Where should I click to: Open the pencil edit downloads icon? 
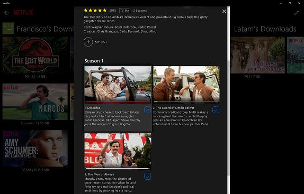click(x=296, y=13)
